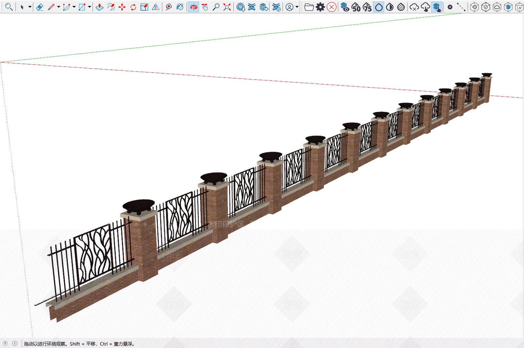Select the Tape Measure tool

[169, 7]
